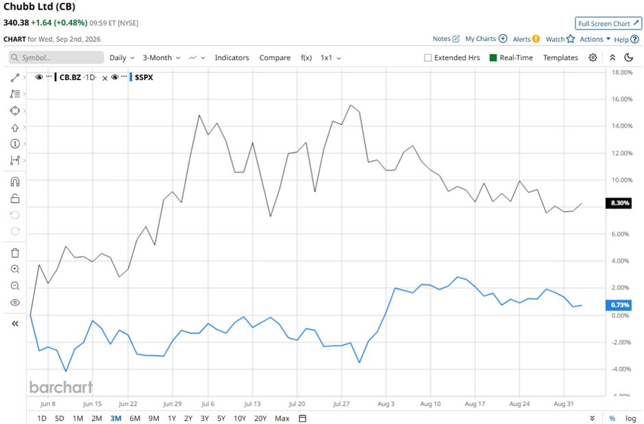Viewport: 644px width, 424px height.
Task: Zoom out using the magnifier minus icon
Action: coord(15,286)
